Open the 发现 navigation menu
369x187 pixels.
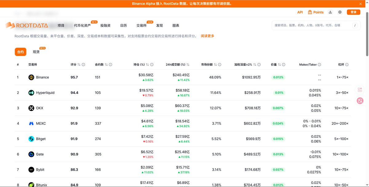[159, 26]
